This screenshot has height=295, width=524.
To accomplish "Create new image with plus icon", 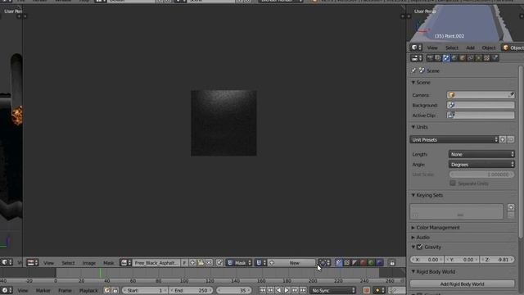I will pyautogui.click(x=193, y=263).
